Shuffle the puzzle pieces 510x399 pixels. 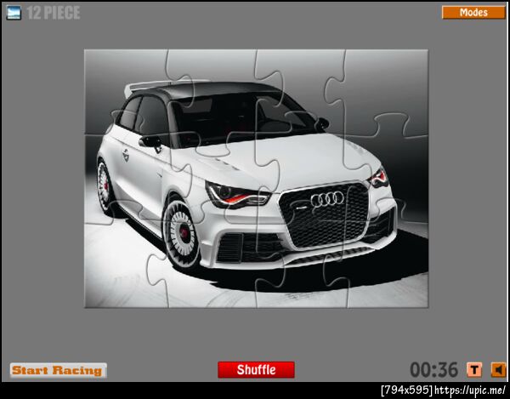[x=257, y=370]
